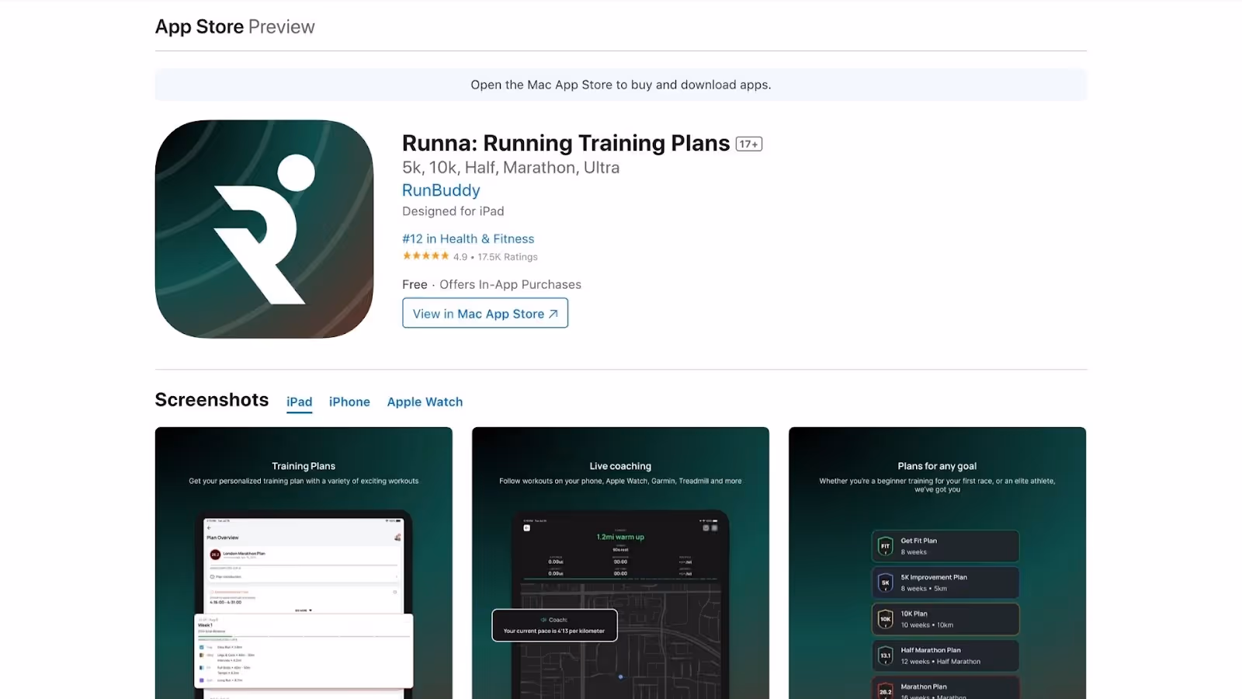Open the Plans for any goal screenshot
This screenshot has height=699, width=1242.
tap(937, 563)
